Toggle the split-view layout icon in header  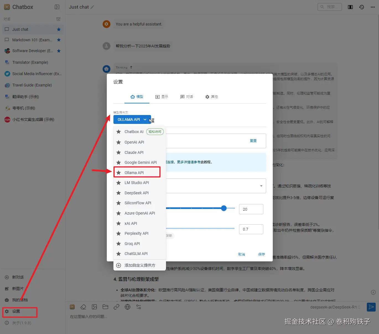(x=350, y=7)
